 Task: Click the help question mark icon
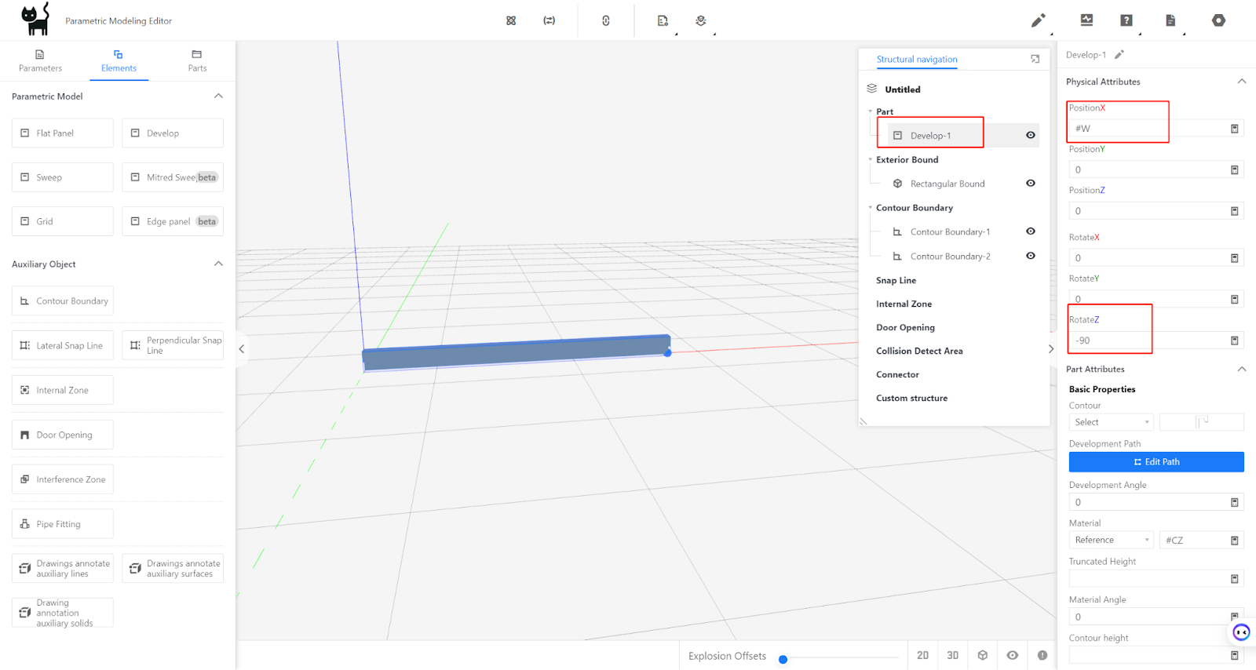(x=1126, y=20)
